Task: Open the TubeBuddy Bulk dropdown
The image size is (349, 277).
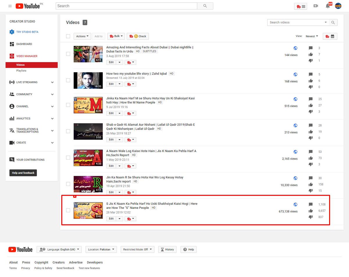Action: [x=116, y=36]
